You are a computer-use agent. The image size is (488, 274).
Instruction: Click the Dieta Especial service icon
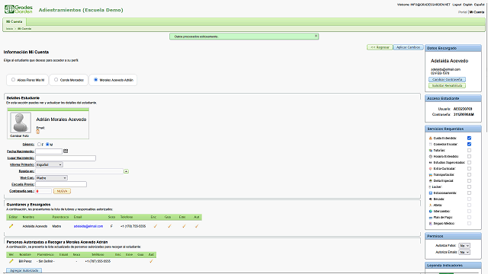(x=430, y=181)
